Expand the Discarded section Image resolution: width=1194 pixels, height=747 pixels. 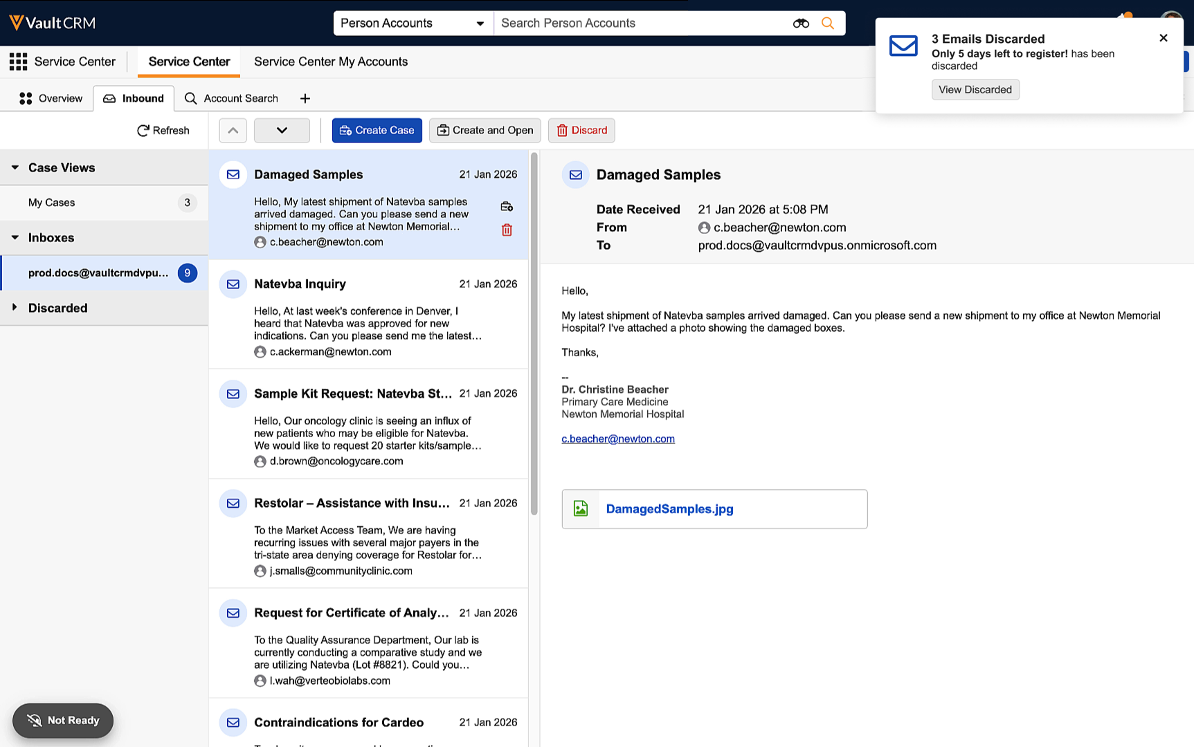tap(15, 308)
